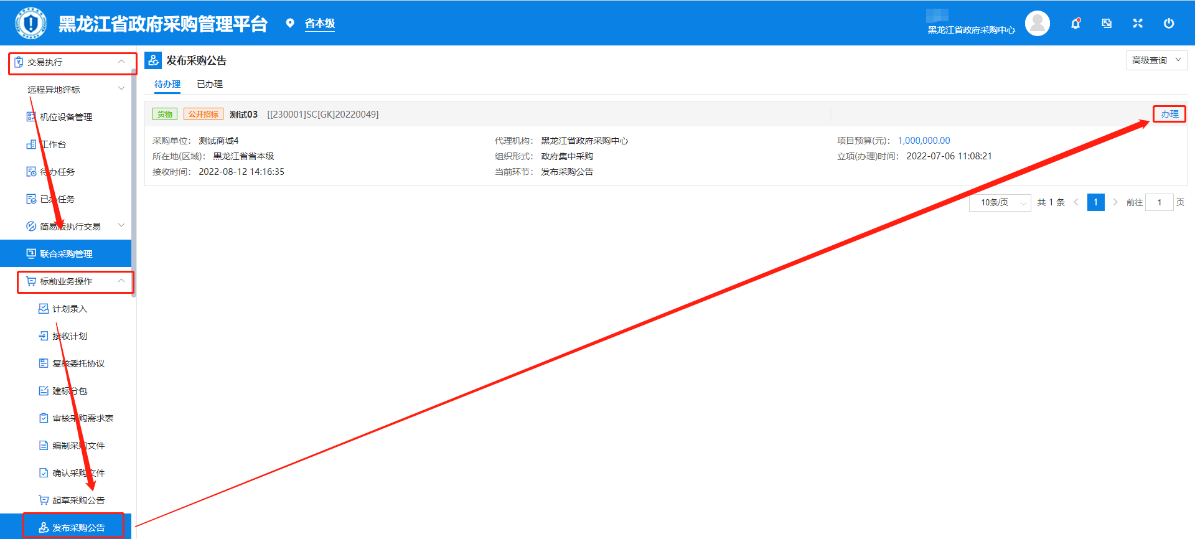Click the 办理 button for 测试03
This screenshot has height=539, width=1195.
coord(1169,114)
